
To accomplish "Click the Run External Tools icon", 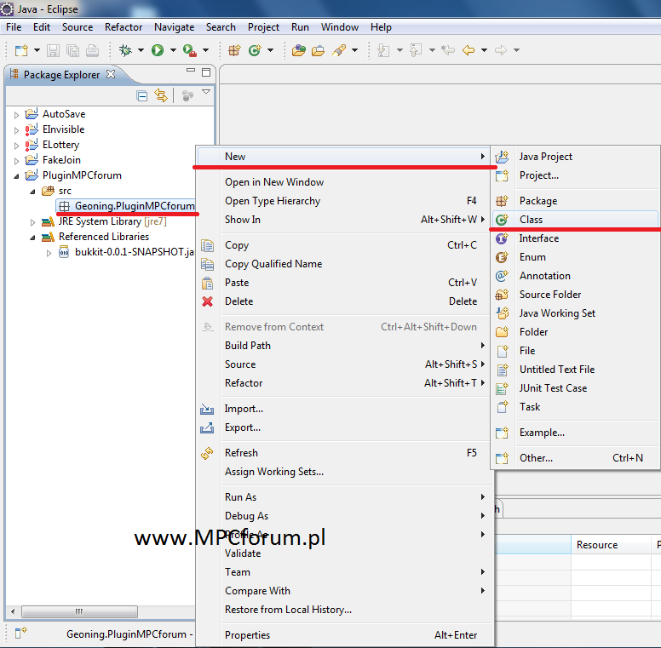I will click(x=190, y=50).
